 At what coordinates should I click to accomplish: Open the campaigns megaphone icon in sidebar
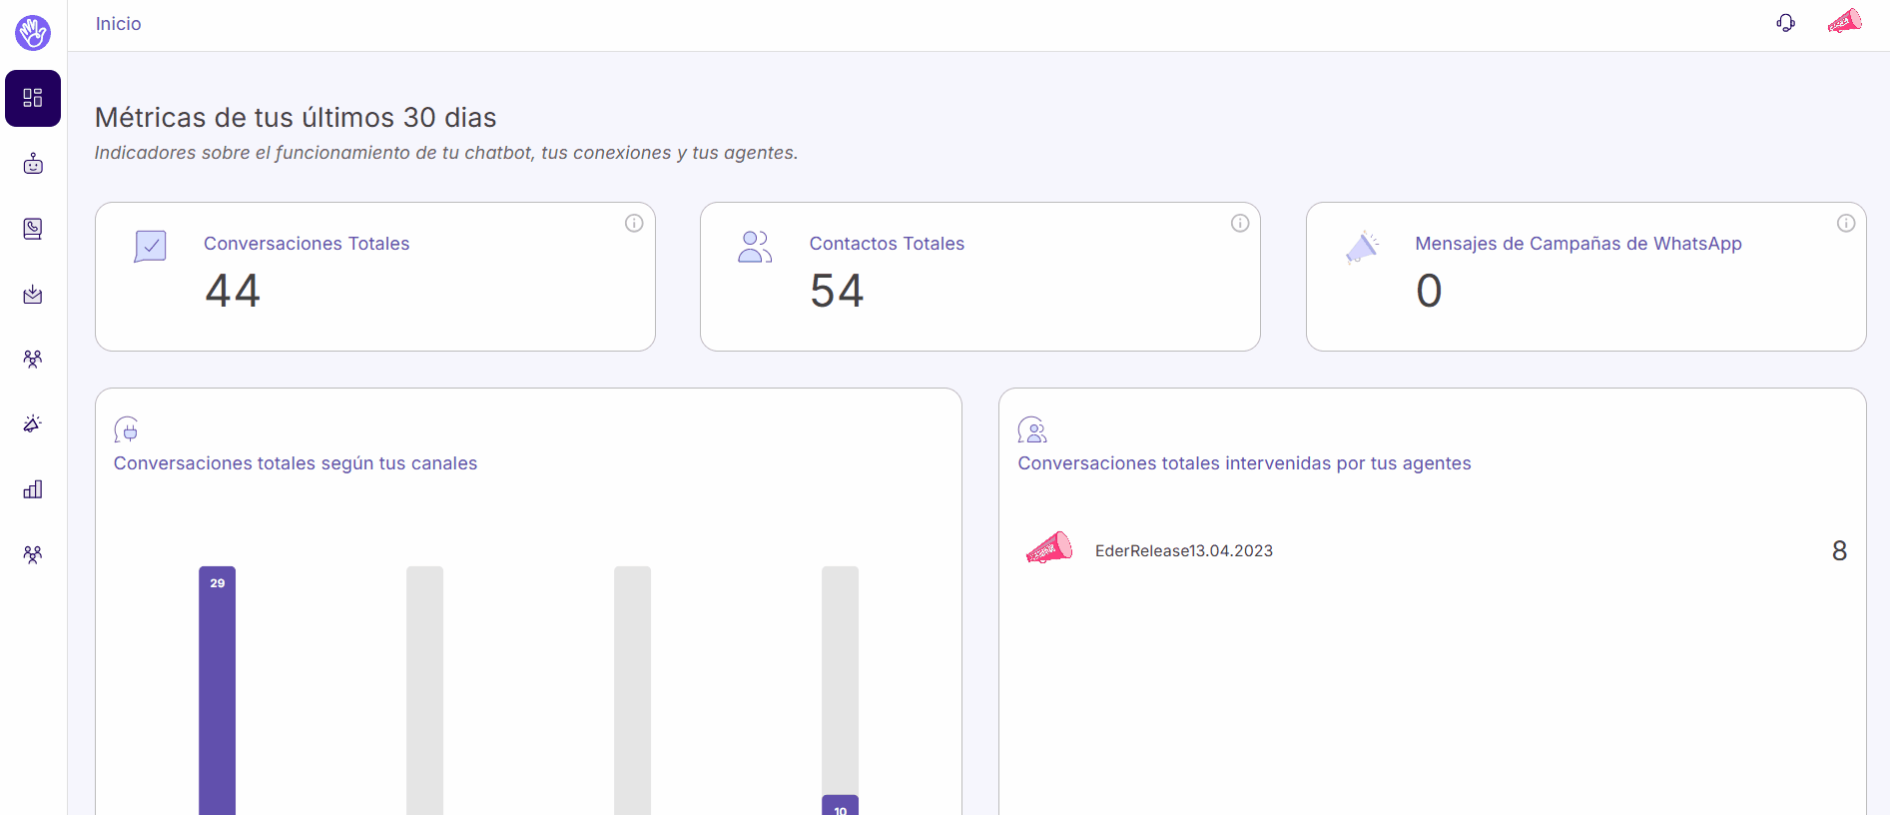pyautogui.click(x=33, y=423)
